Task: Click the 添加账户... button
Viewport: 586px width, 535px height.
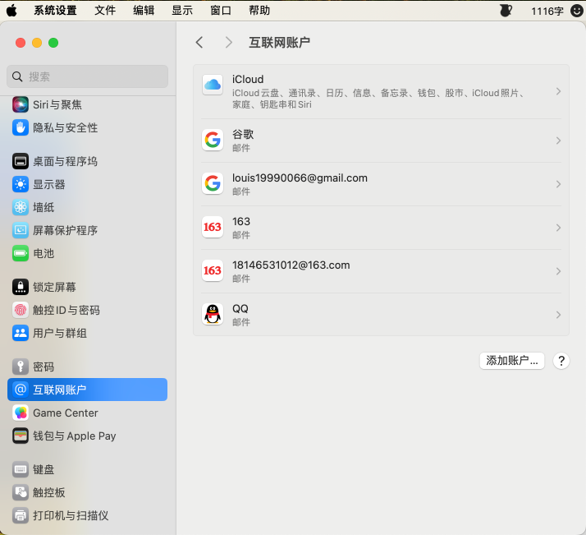Action: (x=511, y=361)
